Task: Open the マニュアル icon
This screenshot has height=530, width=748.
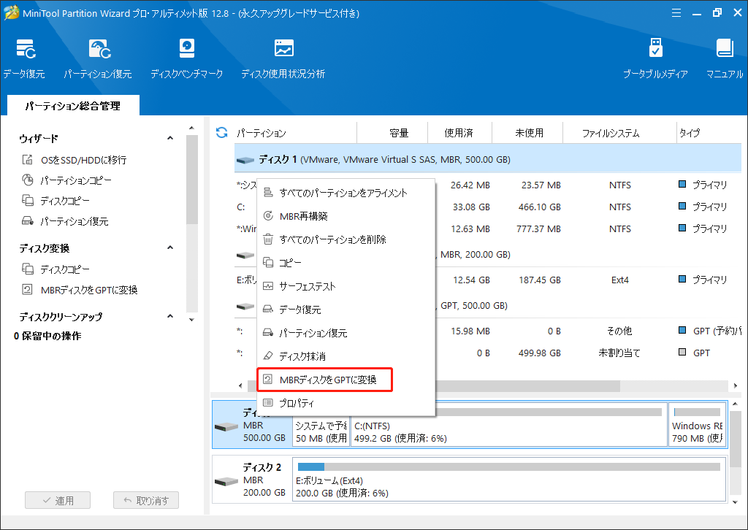Action: 724,58
